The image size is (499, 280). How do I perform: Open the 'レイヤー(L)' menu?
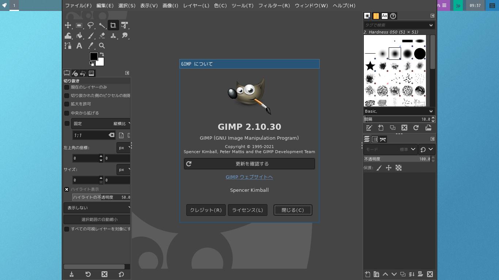click(196, 5)
